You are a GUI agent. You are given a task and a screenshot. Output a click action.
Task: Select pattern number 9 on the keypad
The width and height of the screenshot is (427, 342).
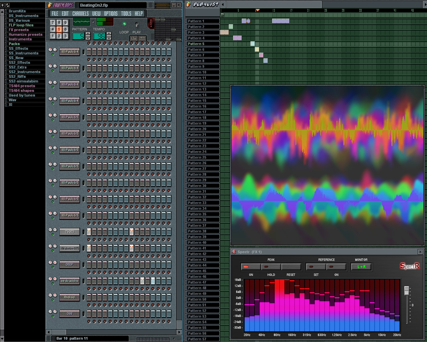(x=65, y=23)
